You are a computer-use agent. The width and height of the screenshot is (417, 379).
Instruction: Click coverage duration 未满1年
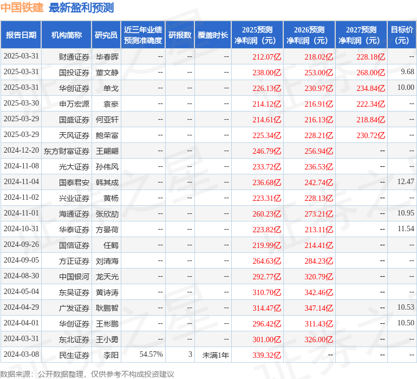coord(216,355)
